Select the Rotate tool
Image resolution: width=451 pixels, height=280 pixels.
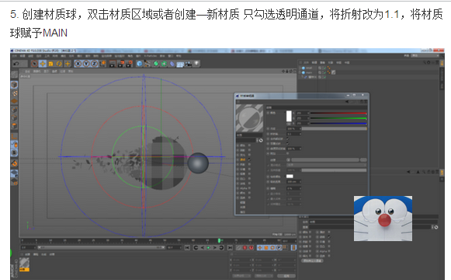tap(59, 64)
